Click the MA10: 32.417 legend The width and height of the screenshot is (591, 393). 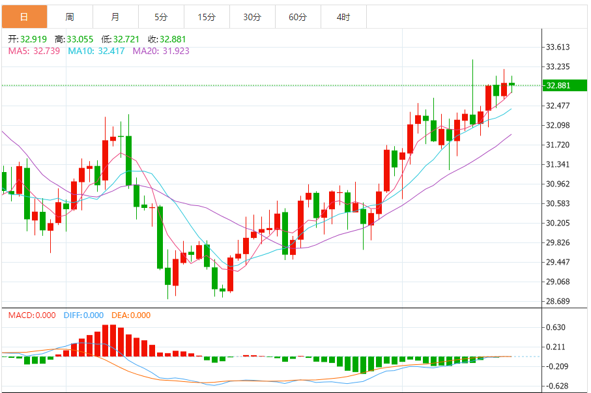click(96, 51)
